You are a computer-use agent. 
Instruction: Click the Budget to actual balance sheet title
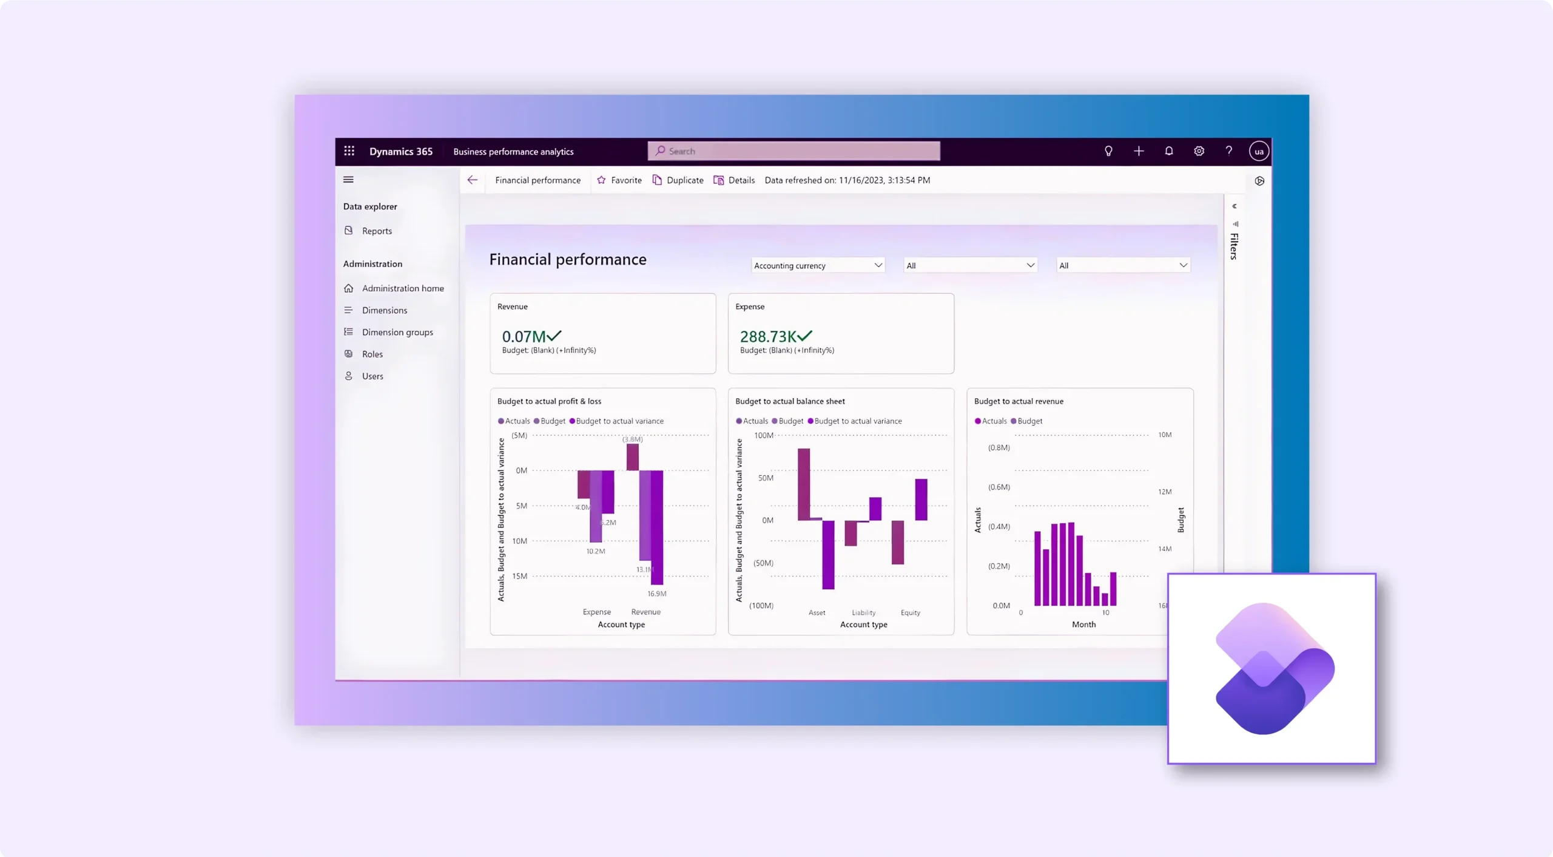tap(790, 401)
